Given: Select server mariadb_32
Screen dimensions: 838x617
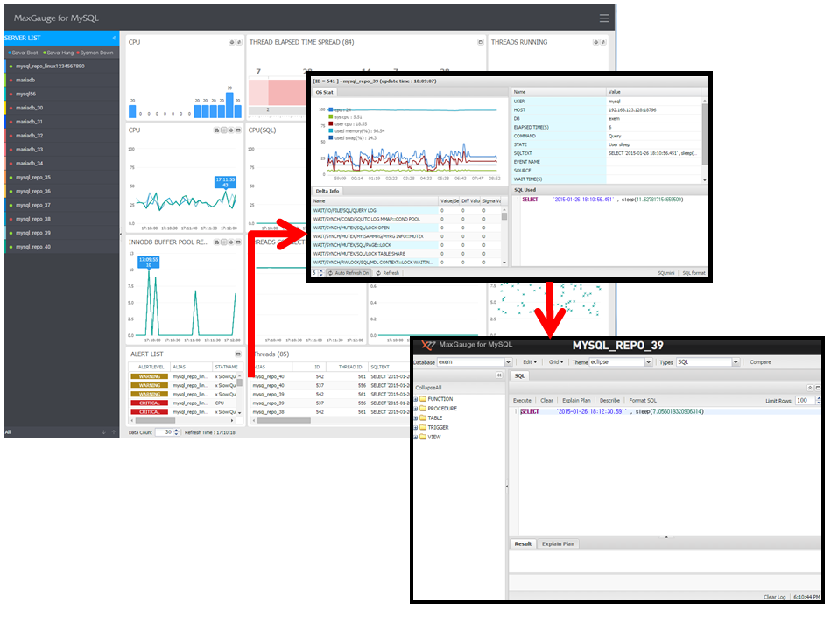Looking at the screenshot, I should click(x=61, y=136).
